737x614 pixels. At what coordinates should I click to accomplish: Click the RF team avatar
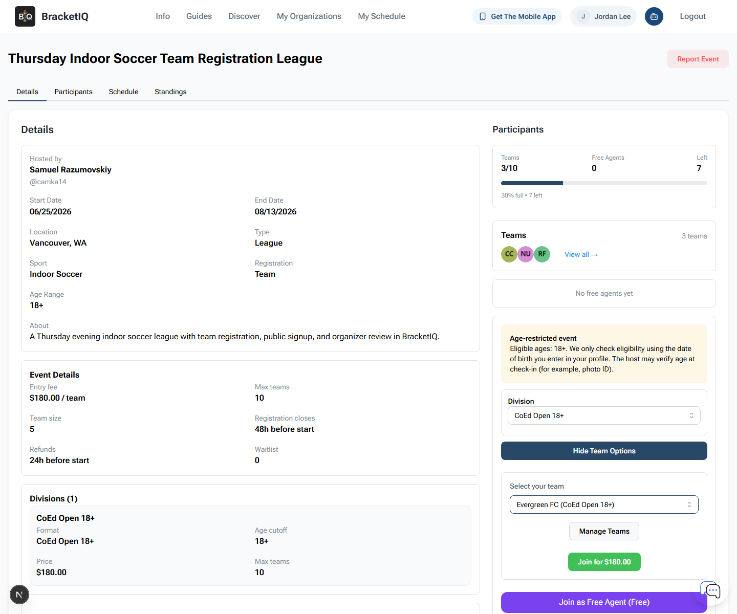[x=542, y=254]
